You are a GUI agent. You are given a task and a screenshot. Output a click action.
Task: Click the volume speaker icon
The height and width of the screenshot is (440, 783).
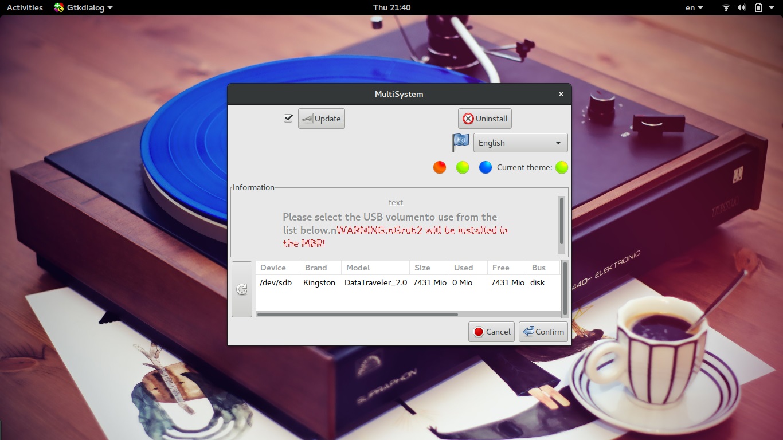point(742,7)
